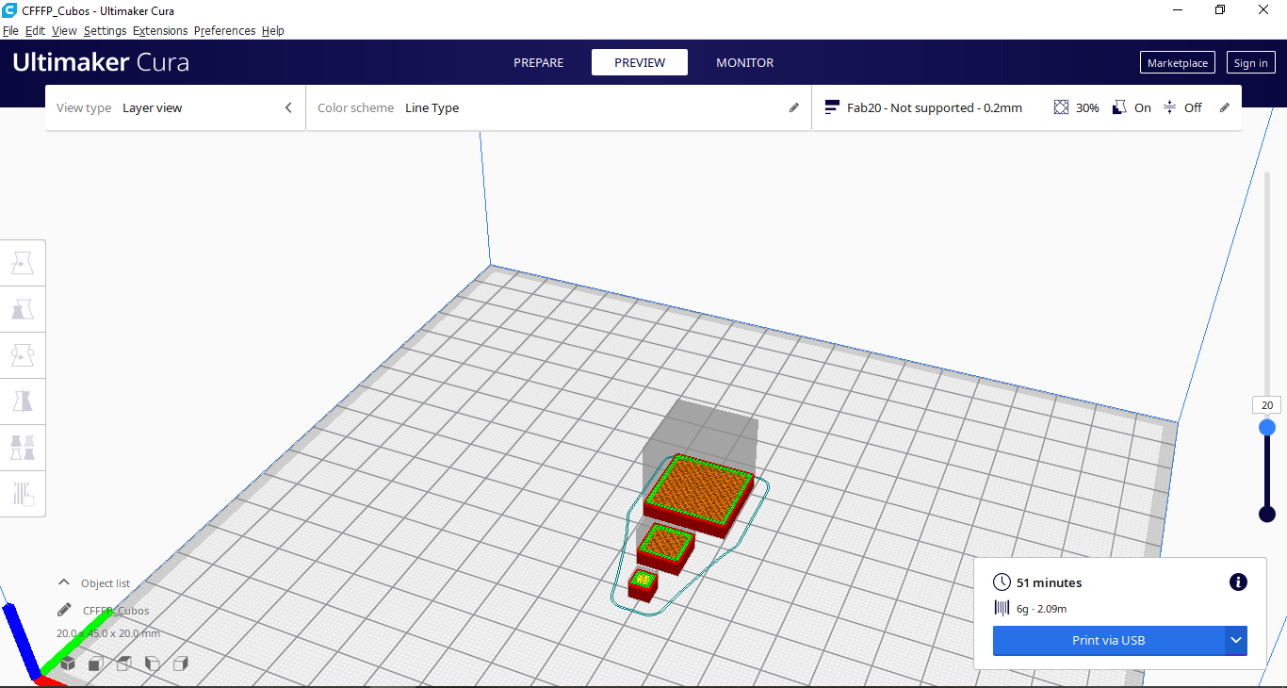Open the Extensions menu
Screen dimensions: 1287x688
pos(160,31)
